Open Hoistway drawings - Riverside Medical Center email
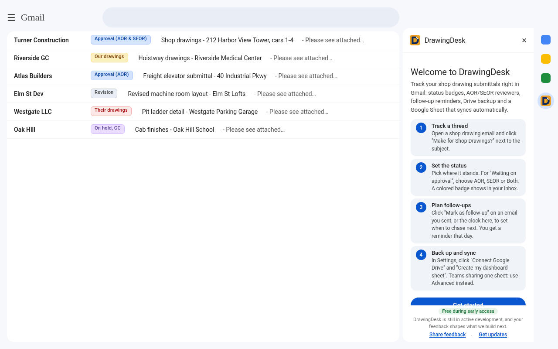 [x=200, y=58]
